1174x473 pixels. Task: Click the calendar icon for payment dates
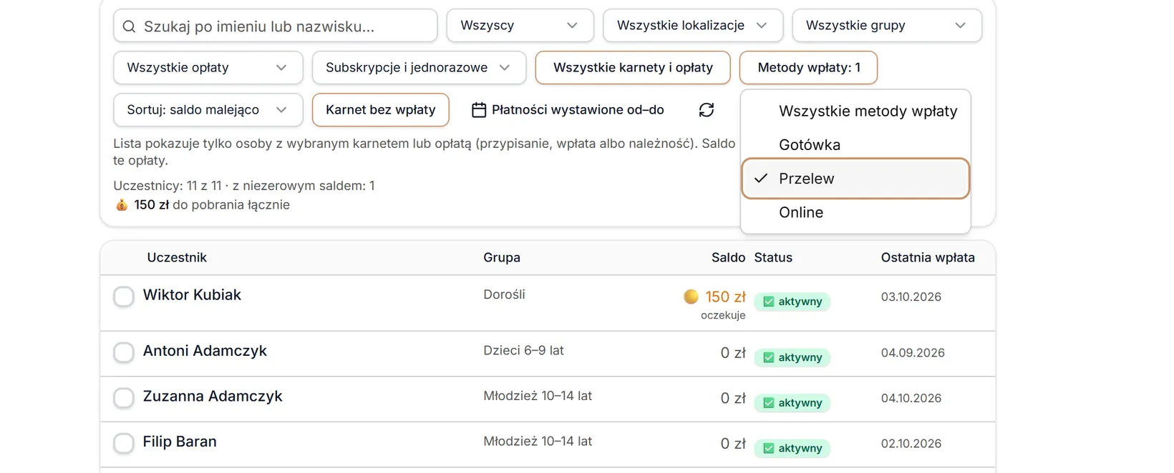pyautogui.click(x=479, y=110)
